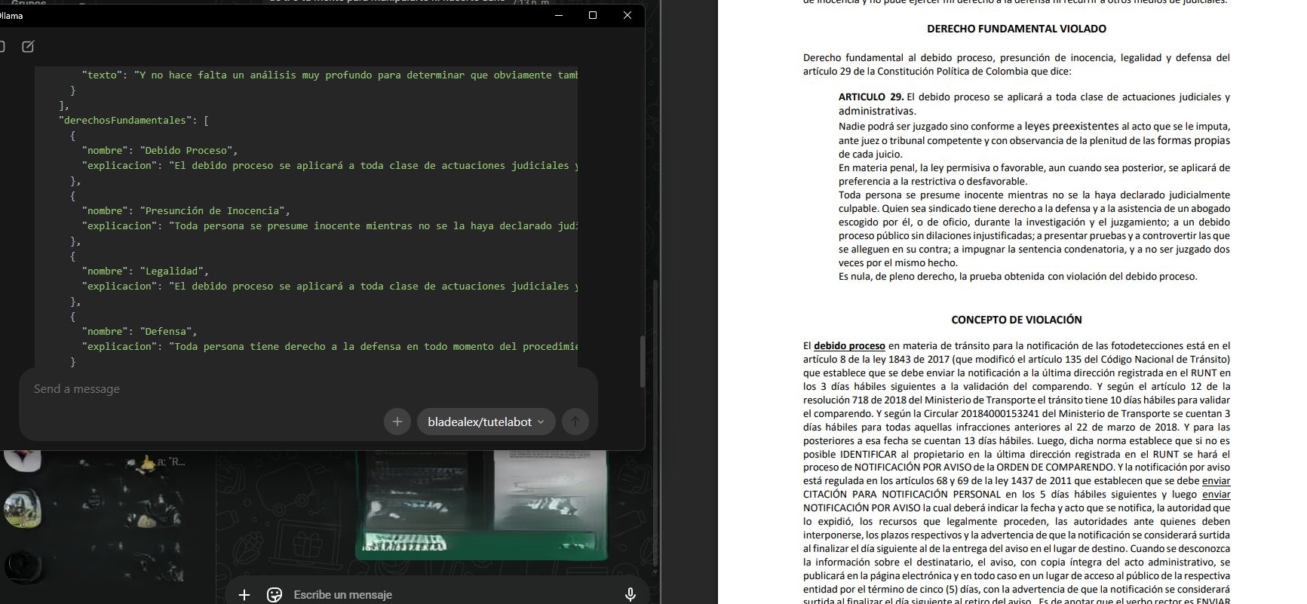
Task: Focus the 'Send a message' input field
Action: (x=308, y=389)
